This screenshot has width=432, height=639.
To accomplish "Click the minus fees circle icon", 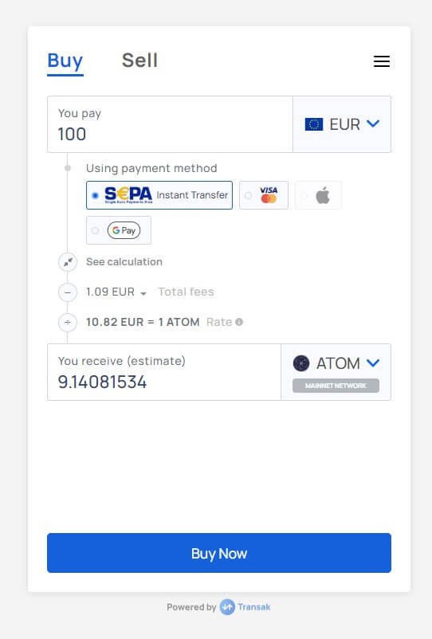I will tap(68, 292).
